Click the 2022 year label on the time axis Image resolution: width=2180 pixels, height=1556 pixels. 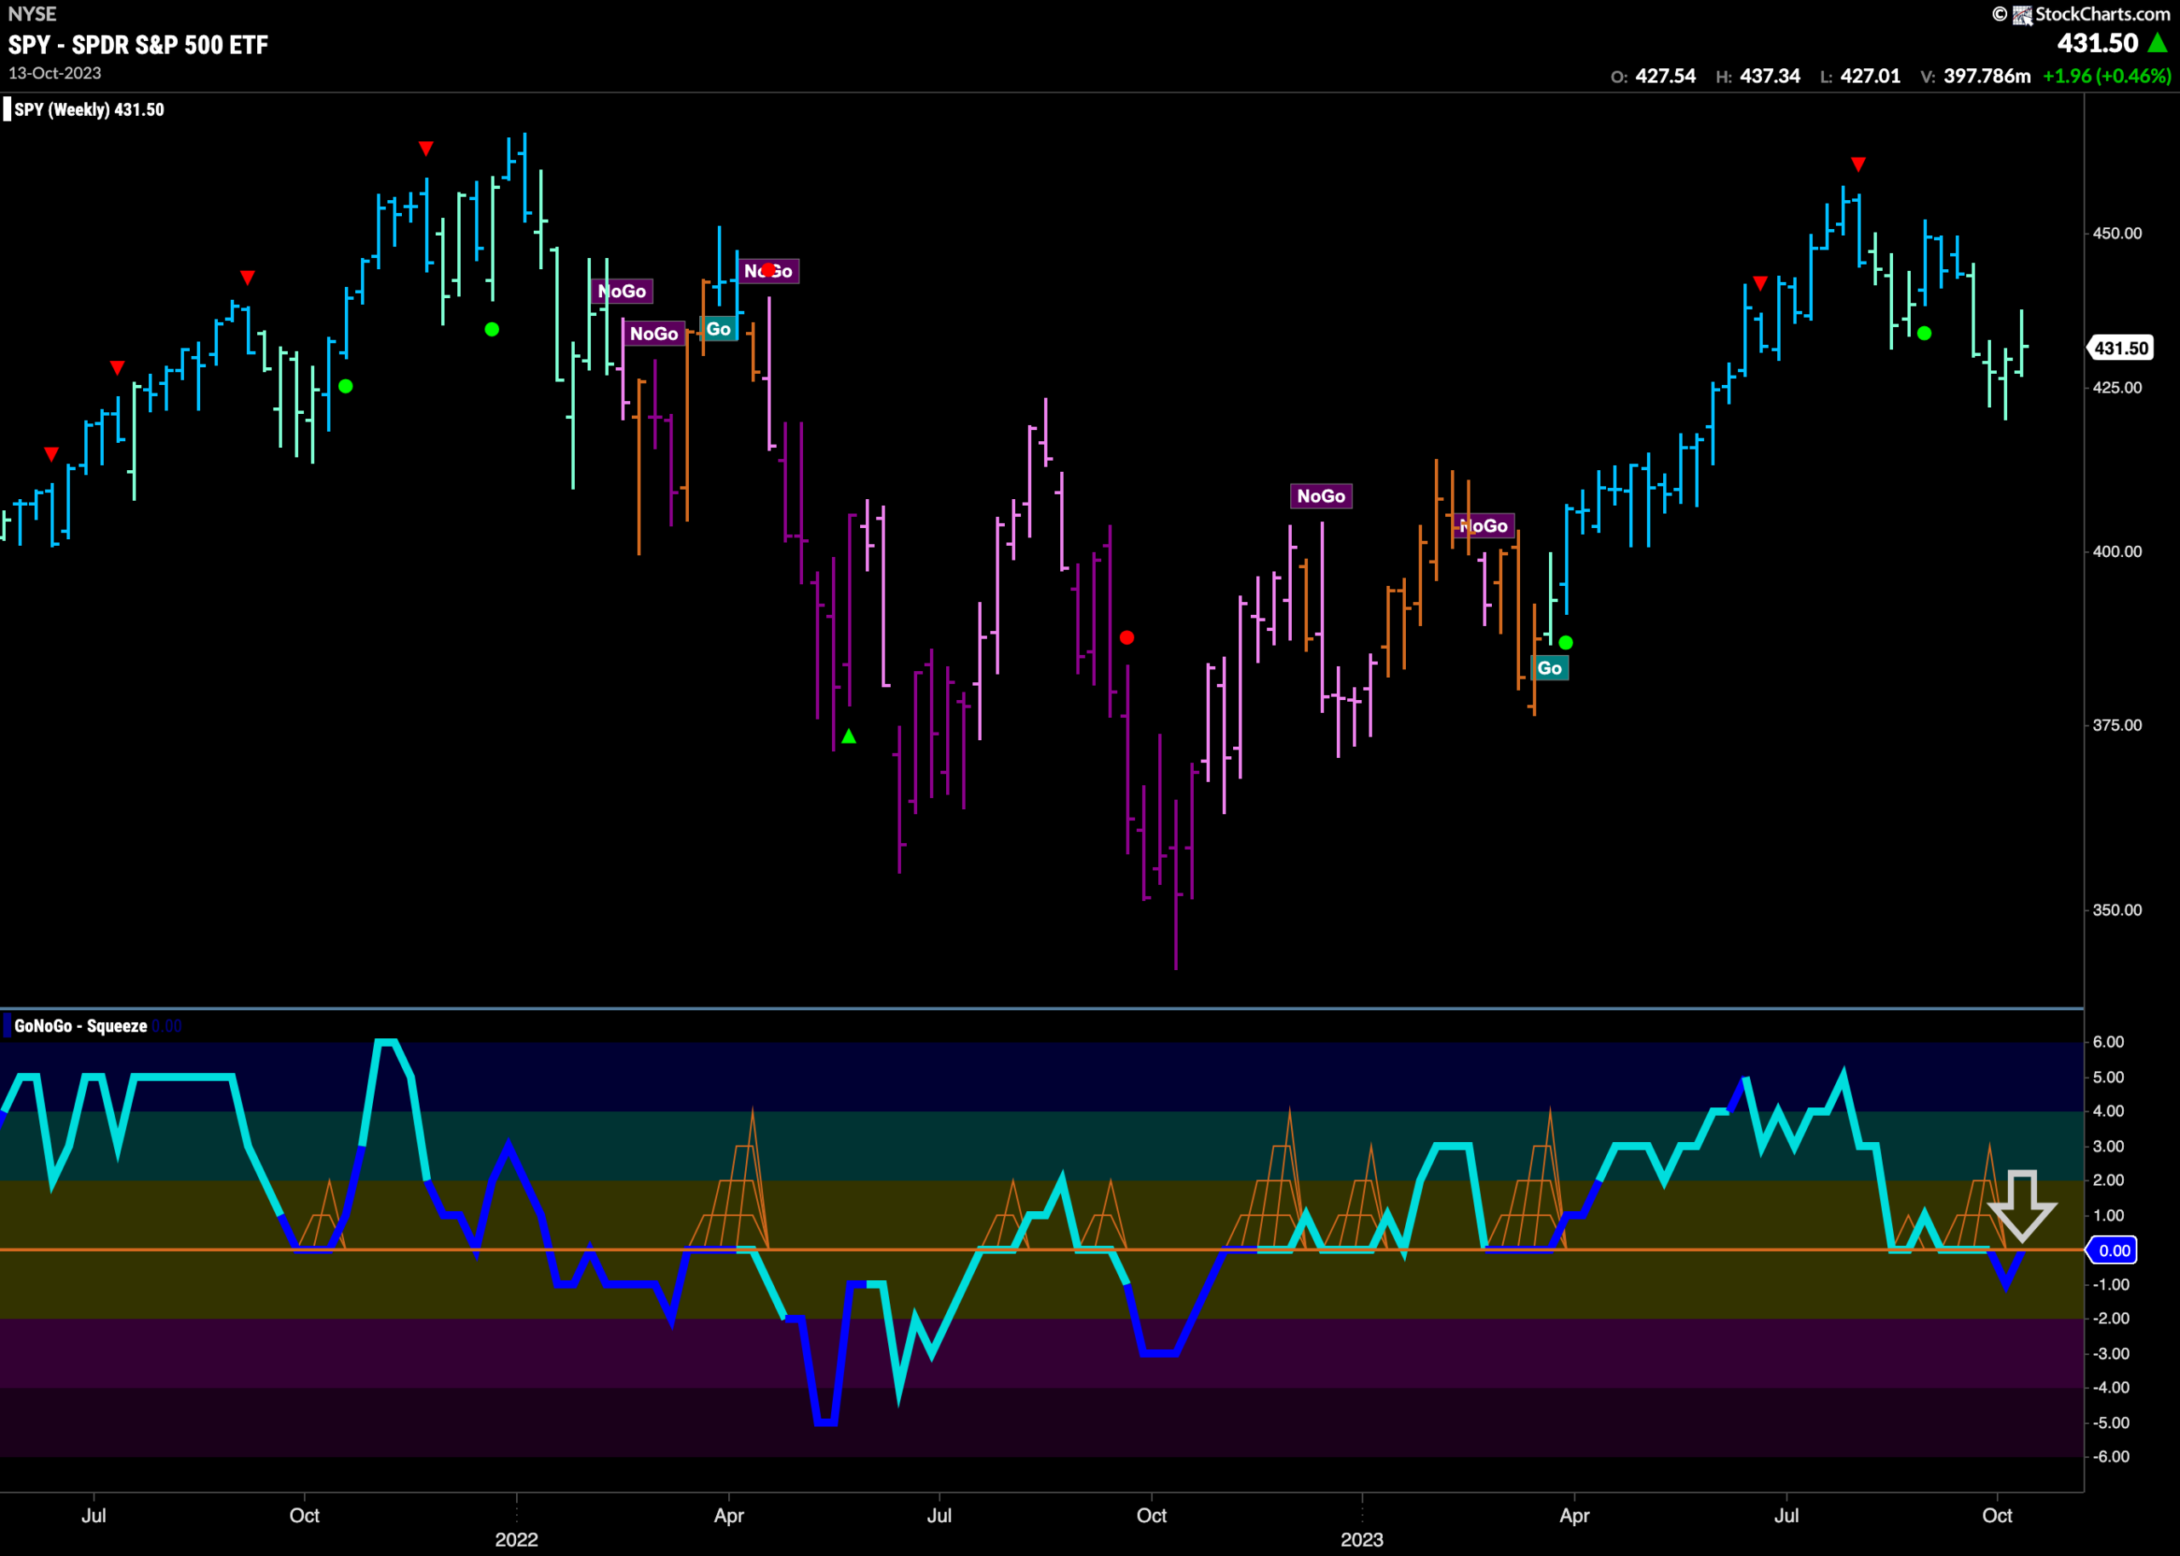(x=516, y=1539)
